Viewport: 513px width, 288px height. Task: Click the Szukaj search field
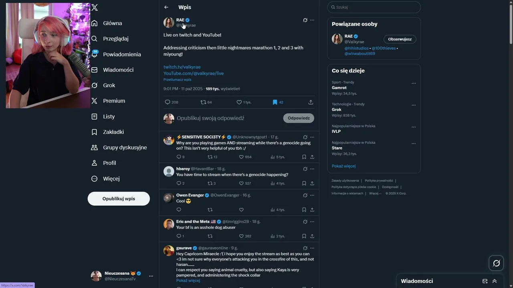point(374,7)
